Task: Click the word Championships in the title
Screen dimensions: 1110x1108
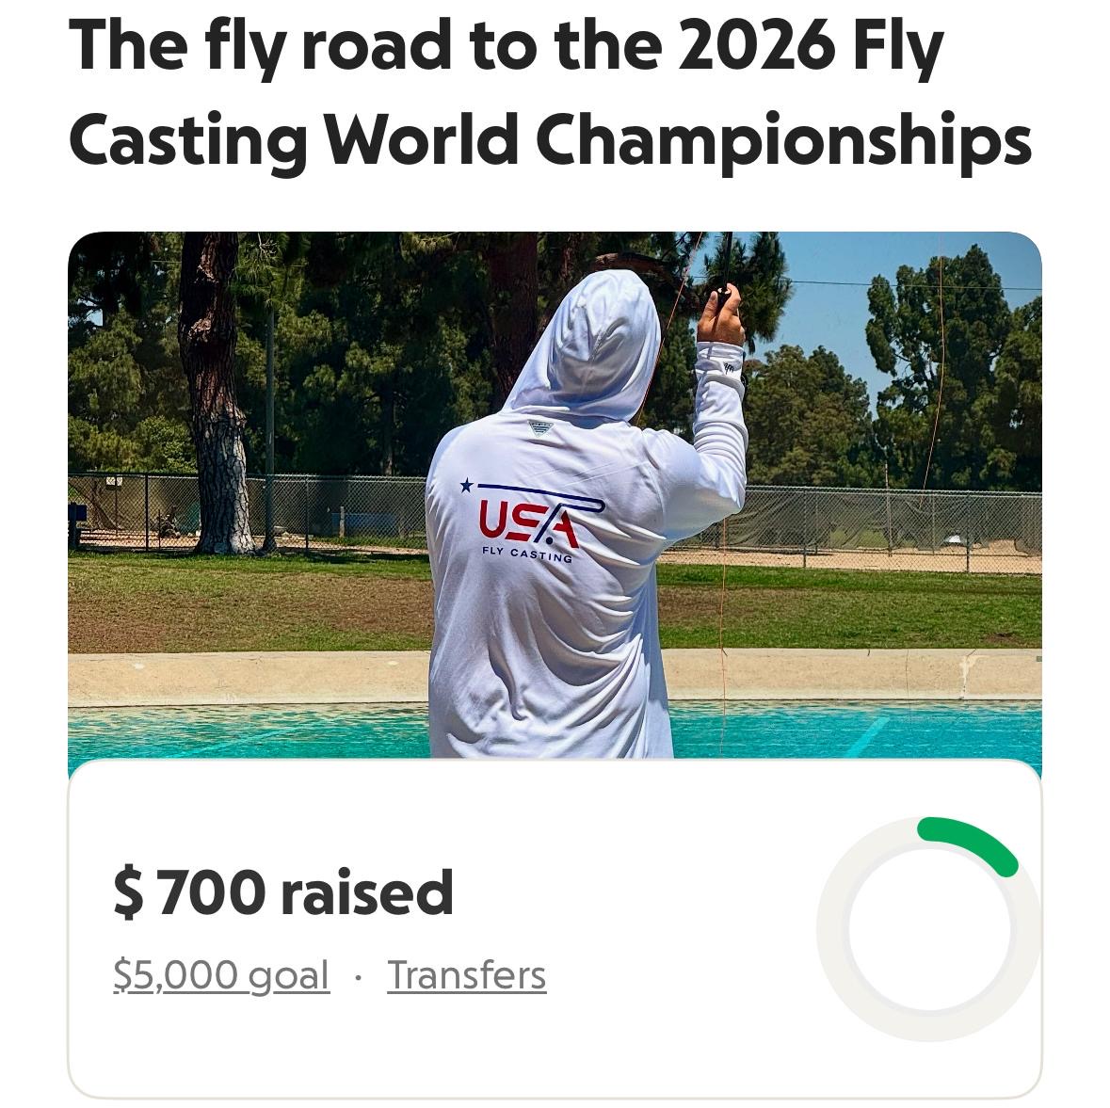Action: pyautogui.click(x=784, y=141)
